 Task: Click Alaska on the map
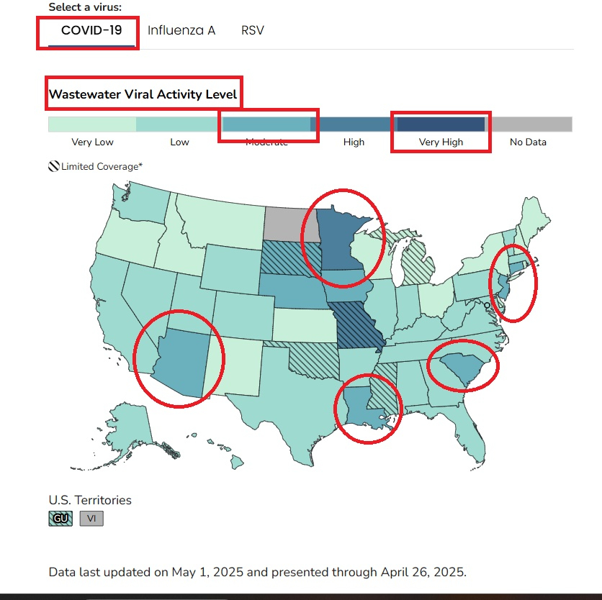tap(127, 428)
